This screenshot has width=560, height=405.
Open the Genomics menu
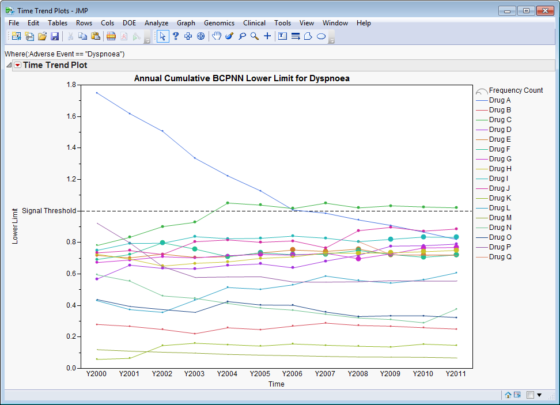pos(219,23)
